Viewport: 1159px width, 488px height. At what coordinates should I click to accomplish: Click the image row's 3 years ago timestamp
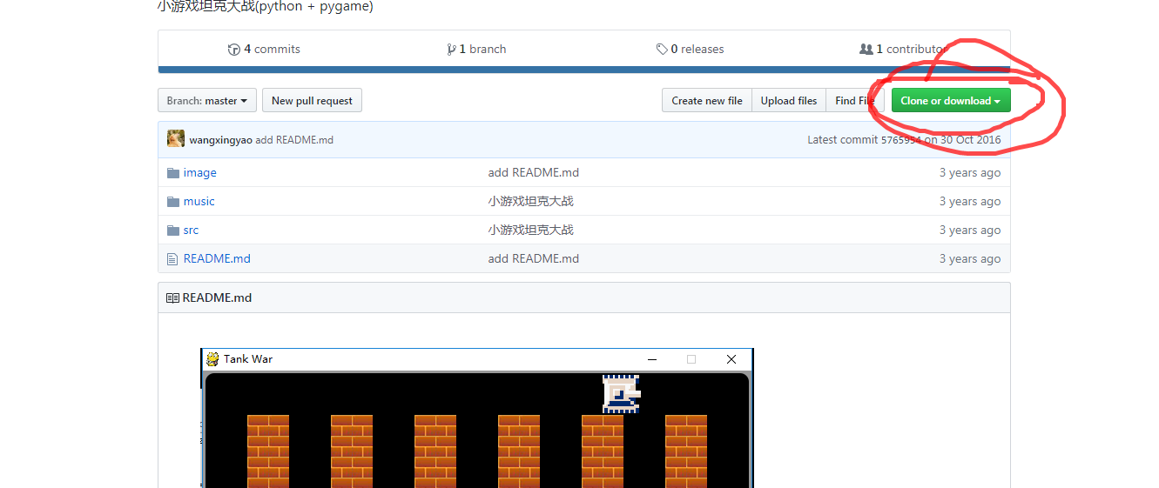[x=970, y=173]
